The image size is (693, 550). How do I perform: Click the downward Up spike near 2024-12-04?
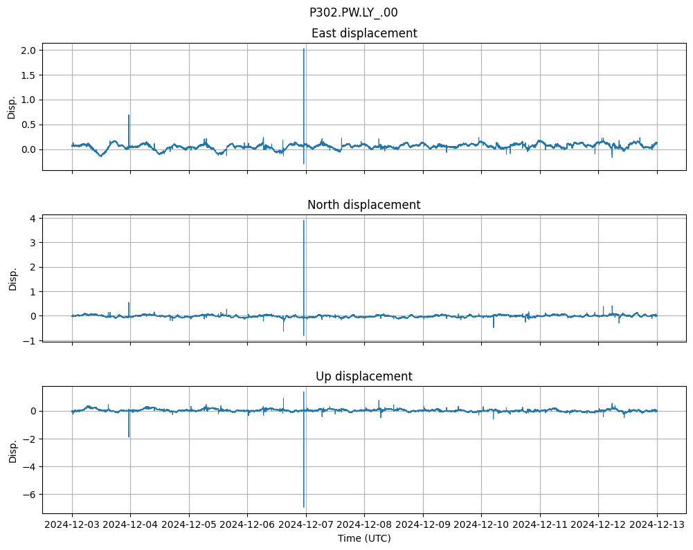pyautogui.click(x=129, y=436)
